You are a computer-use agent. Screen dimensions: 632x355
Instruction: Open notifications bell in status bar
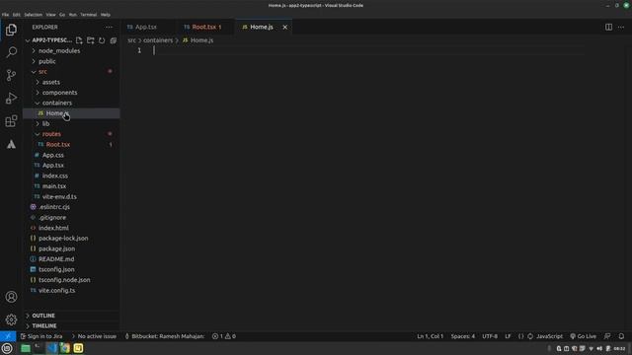tap(621, 336)
